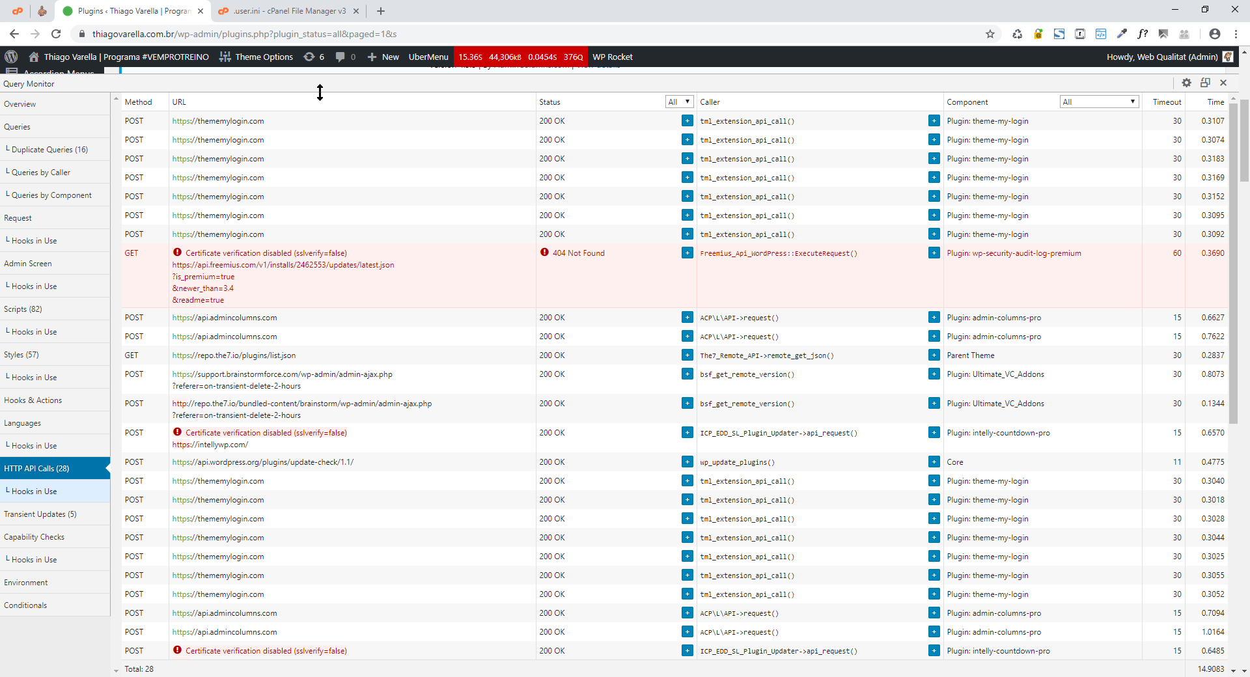Select Duplicate Queries (16) in sidebar
Viewport: 1250px width, 677px height.
[x=49, y=150]
